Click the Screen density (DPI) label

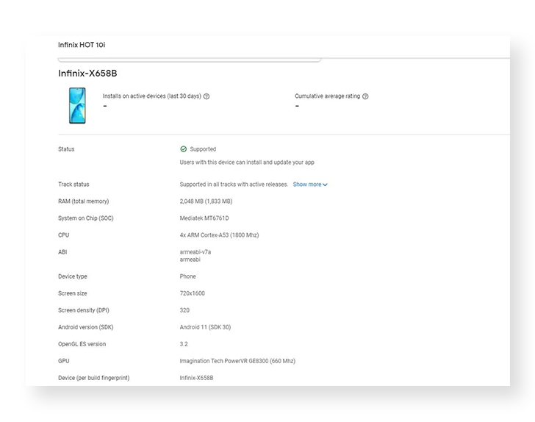pos(84,310)
